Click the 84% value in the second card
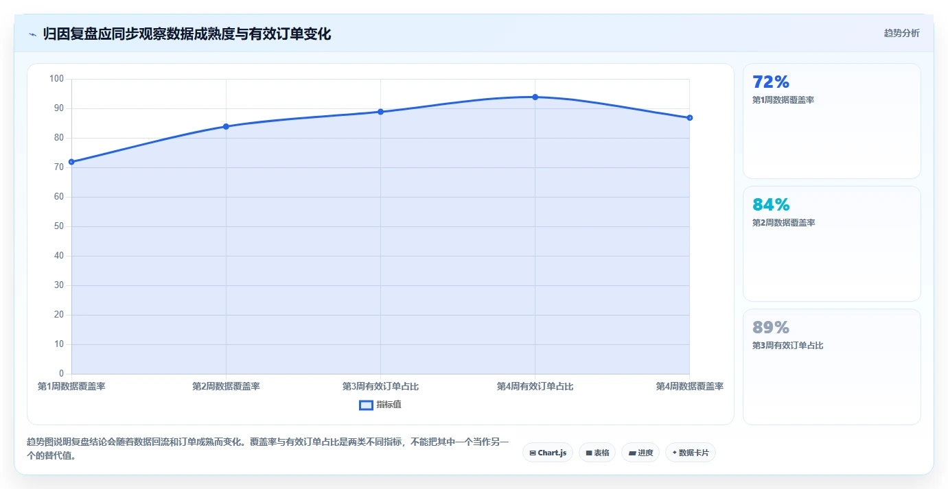948x489 pixels. pyautogui.click(x=771, y=204)
